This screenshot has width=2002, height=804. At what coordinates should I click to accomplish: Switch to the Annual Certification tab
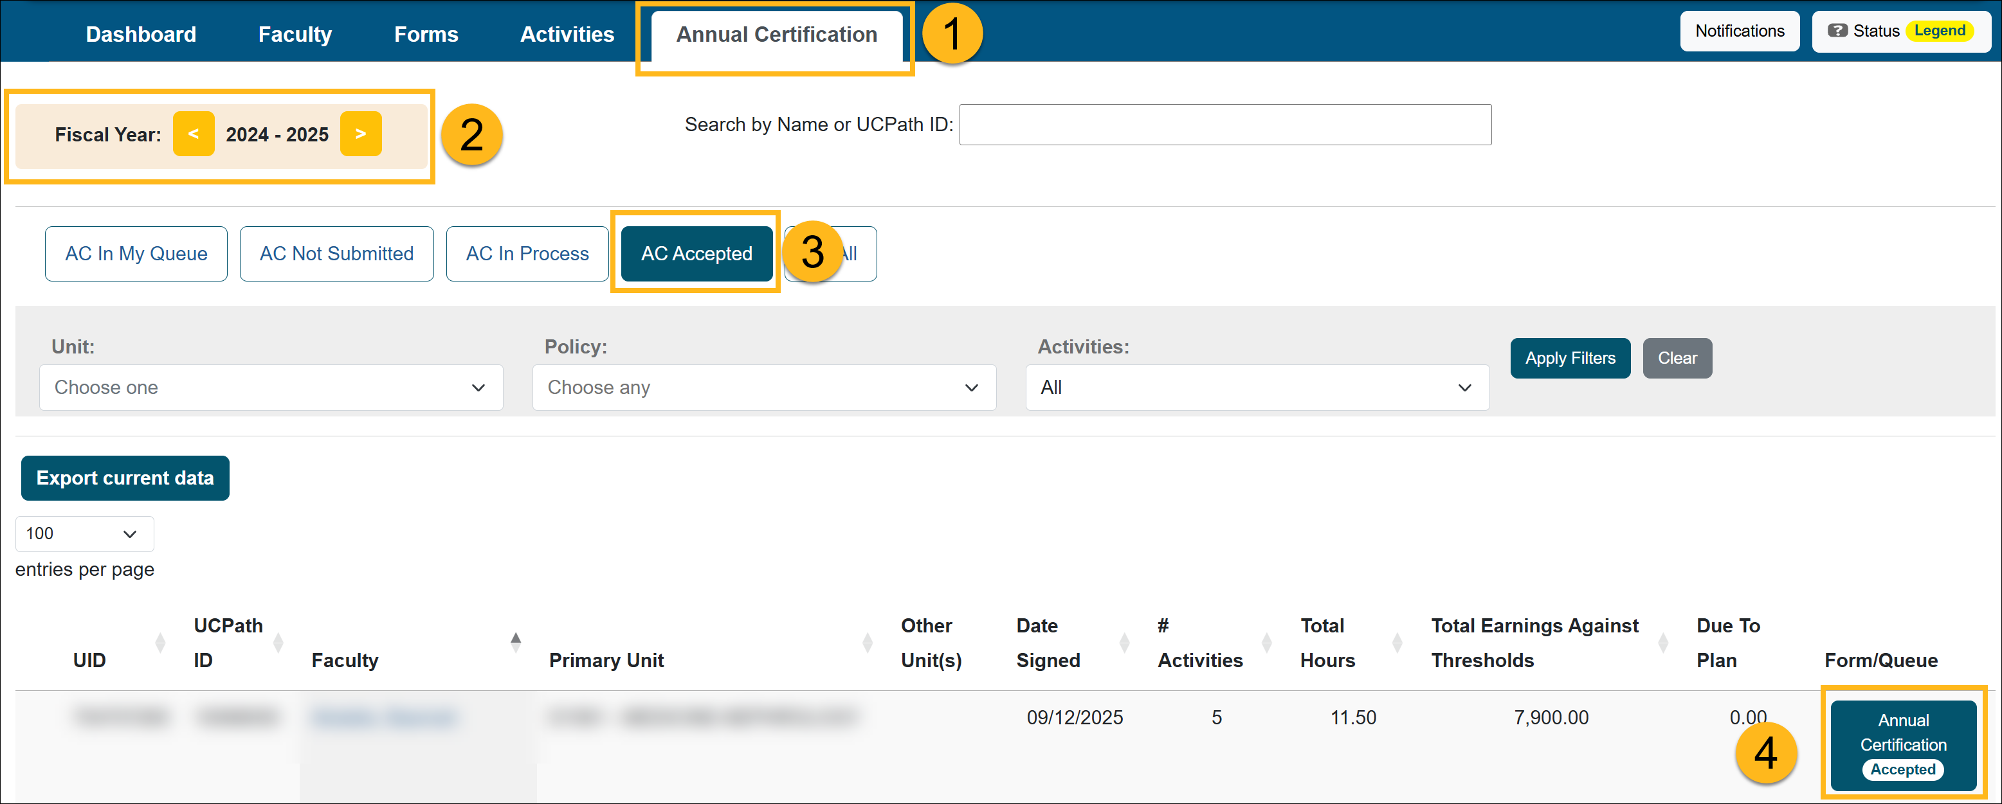[776, 34]
